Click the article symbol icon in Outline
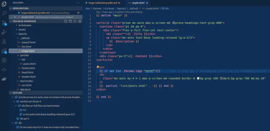This screenshot has height=131, width=270. point(16,97)
